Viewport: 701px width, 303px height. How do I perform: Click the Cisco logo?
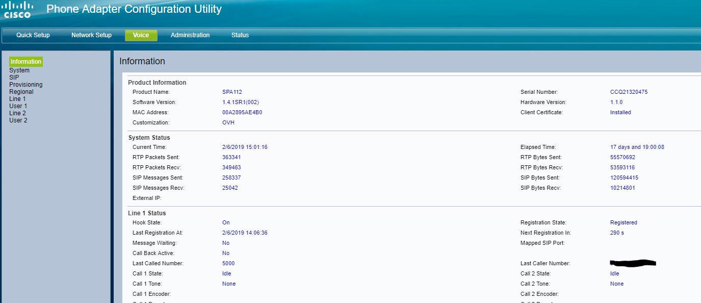pyautogui.click(x=18, y=9)
